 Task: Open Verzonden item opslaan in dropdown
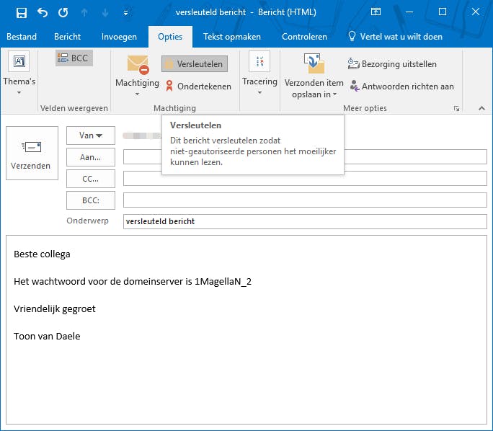[x=335, y=94]
